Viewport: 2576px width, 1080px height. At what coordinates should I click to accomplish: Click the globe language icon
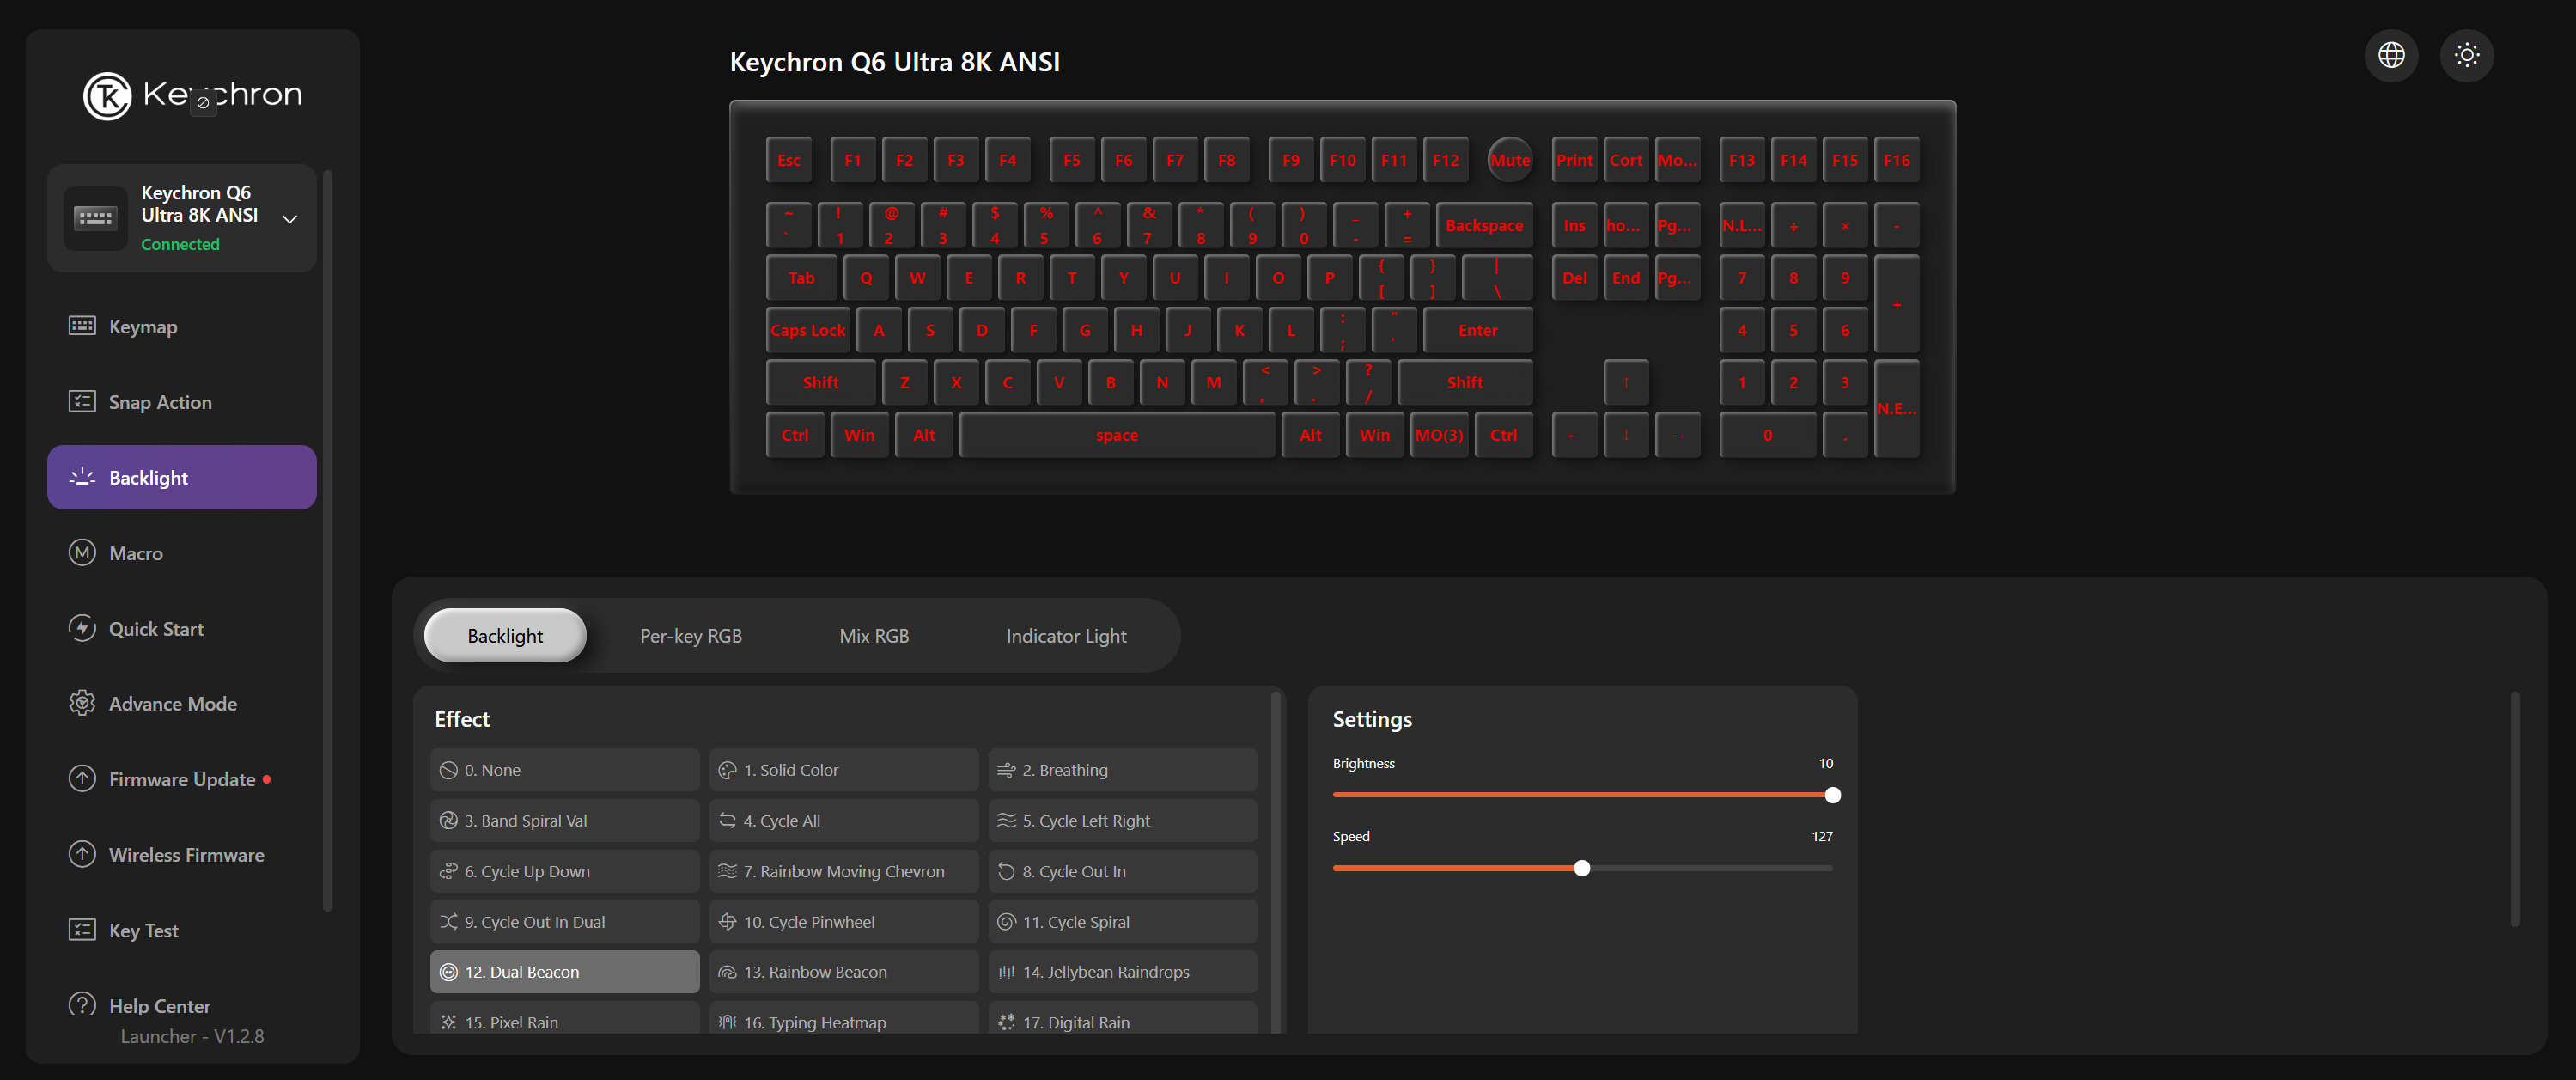[2391, 55]
